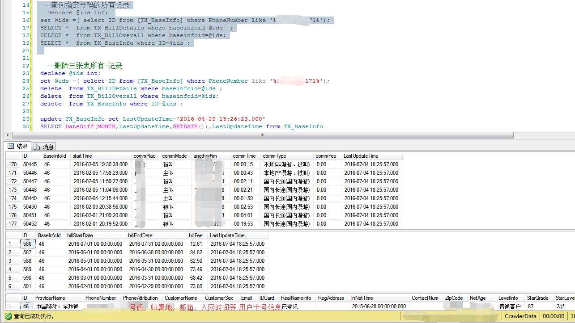Viewport: 575px width, 323px height.
Task: Click the cell with ID 586
Action: click(27, 244)
